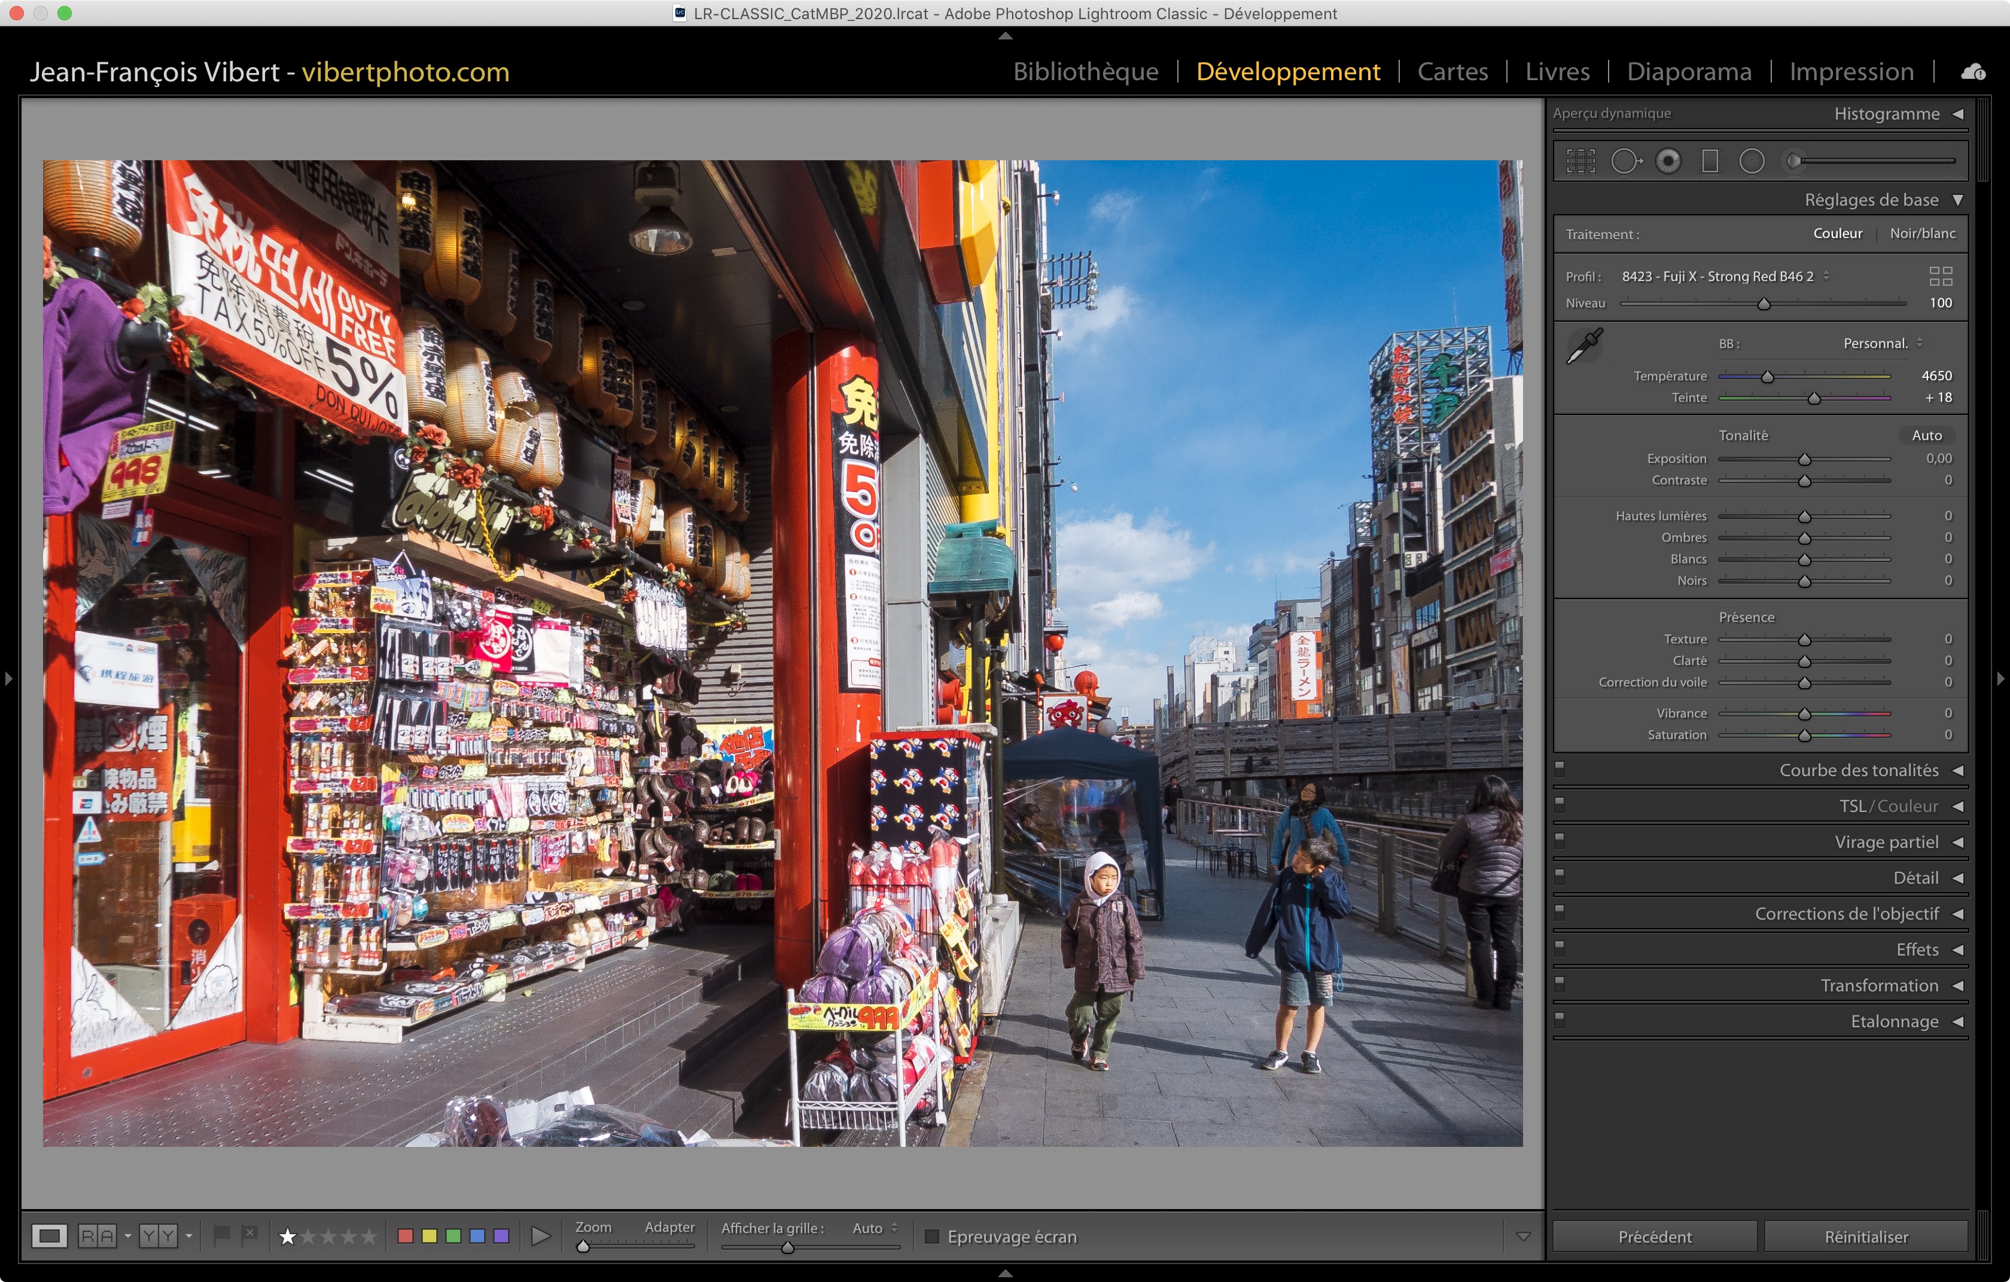Open the Impression module
This screenshot has width=2010, height=1282.
point(1850,72)
